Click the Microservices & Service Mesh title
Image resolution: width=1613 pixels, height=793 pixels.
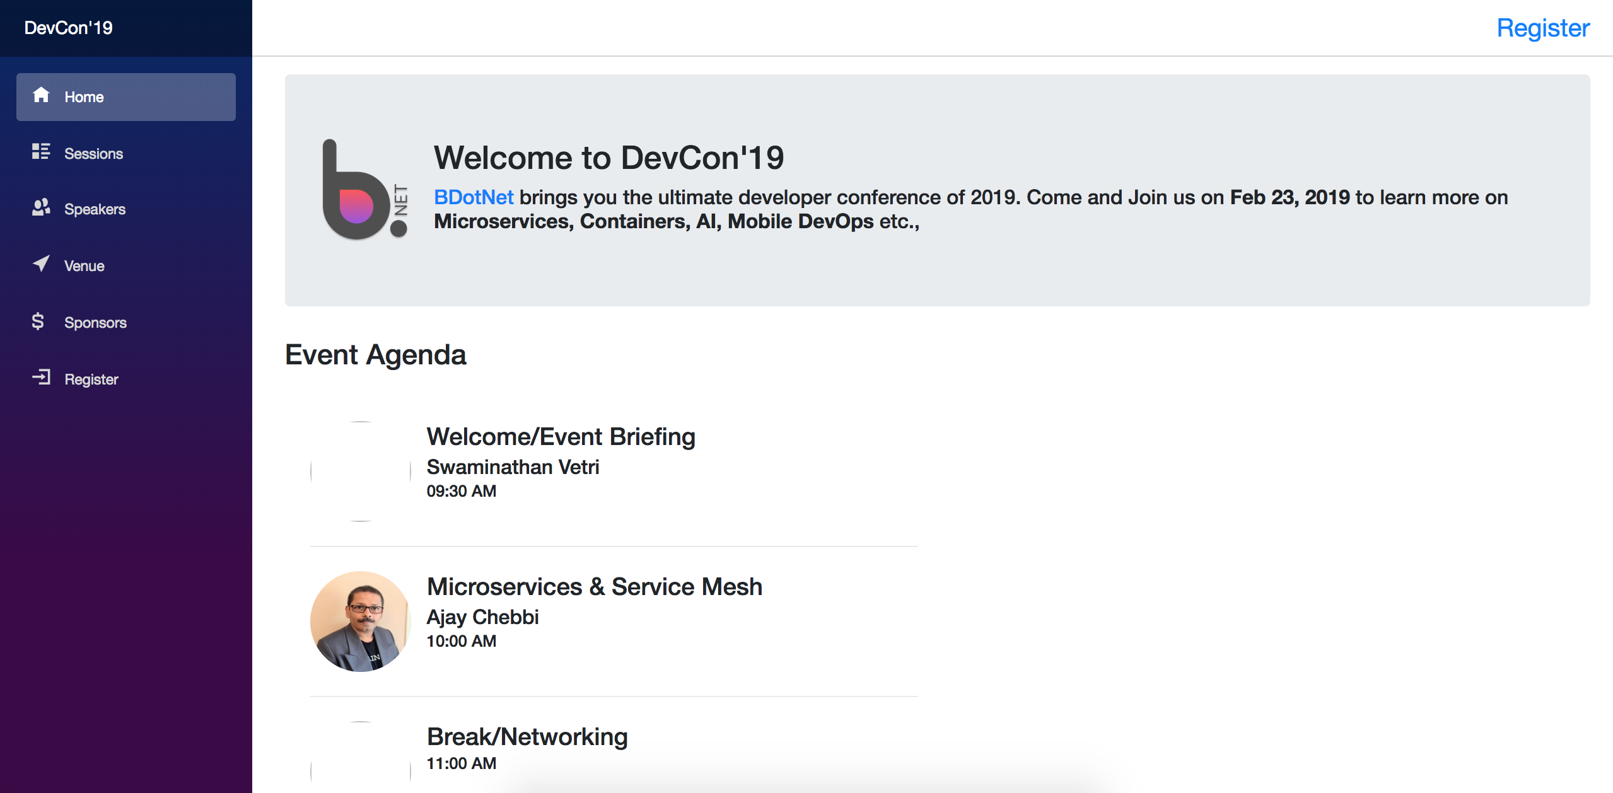tap(594, 587)
